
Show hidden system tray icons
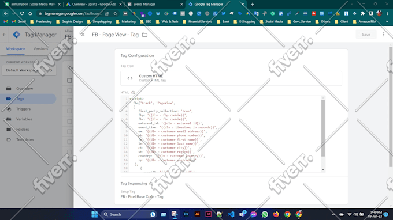point(333,214)
